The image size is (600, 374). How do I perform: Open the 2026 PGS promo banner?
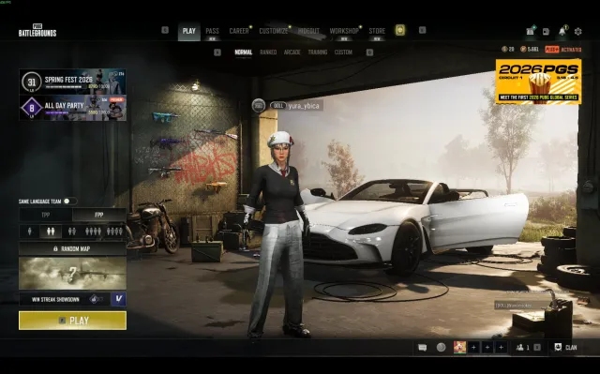538,82
